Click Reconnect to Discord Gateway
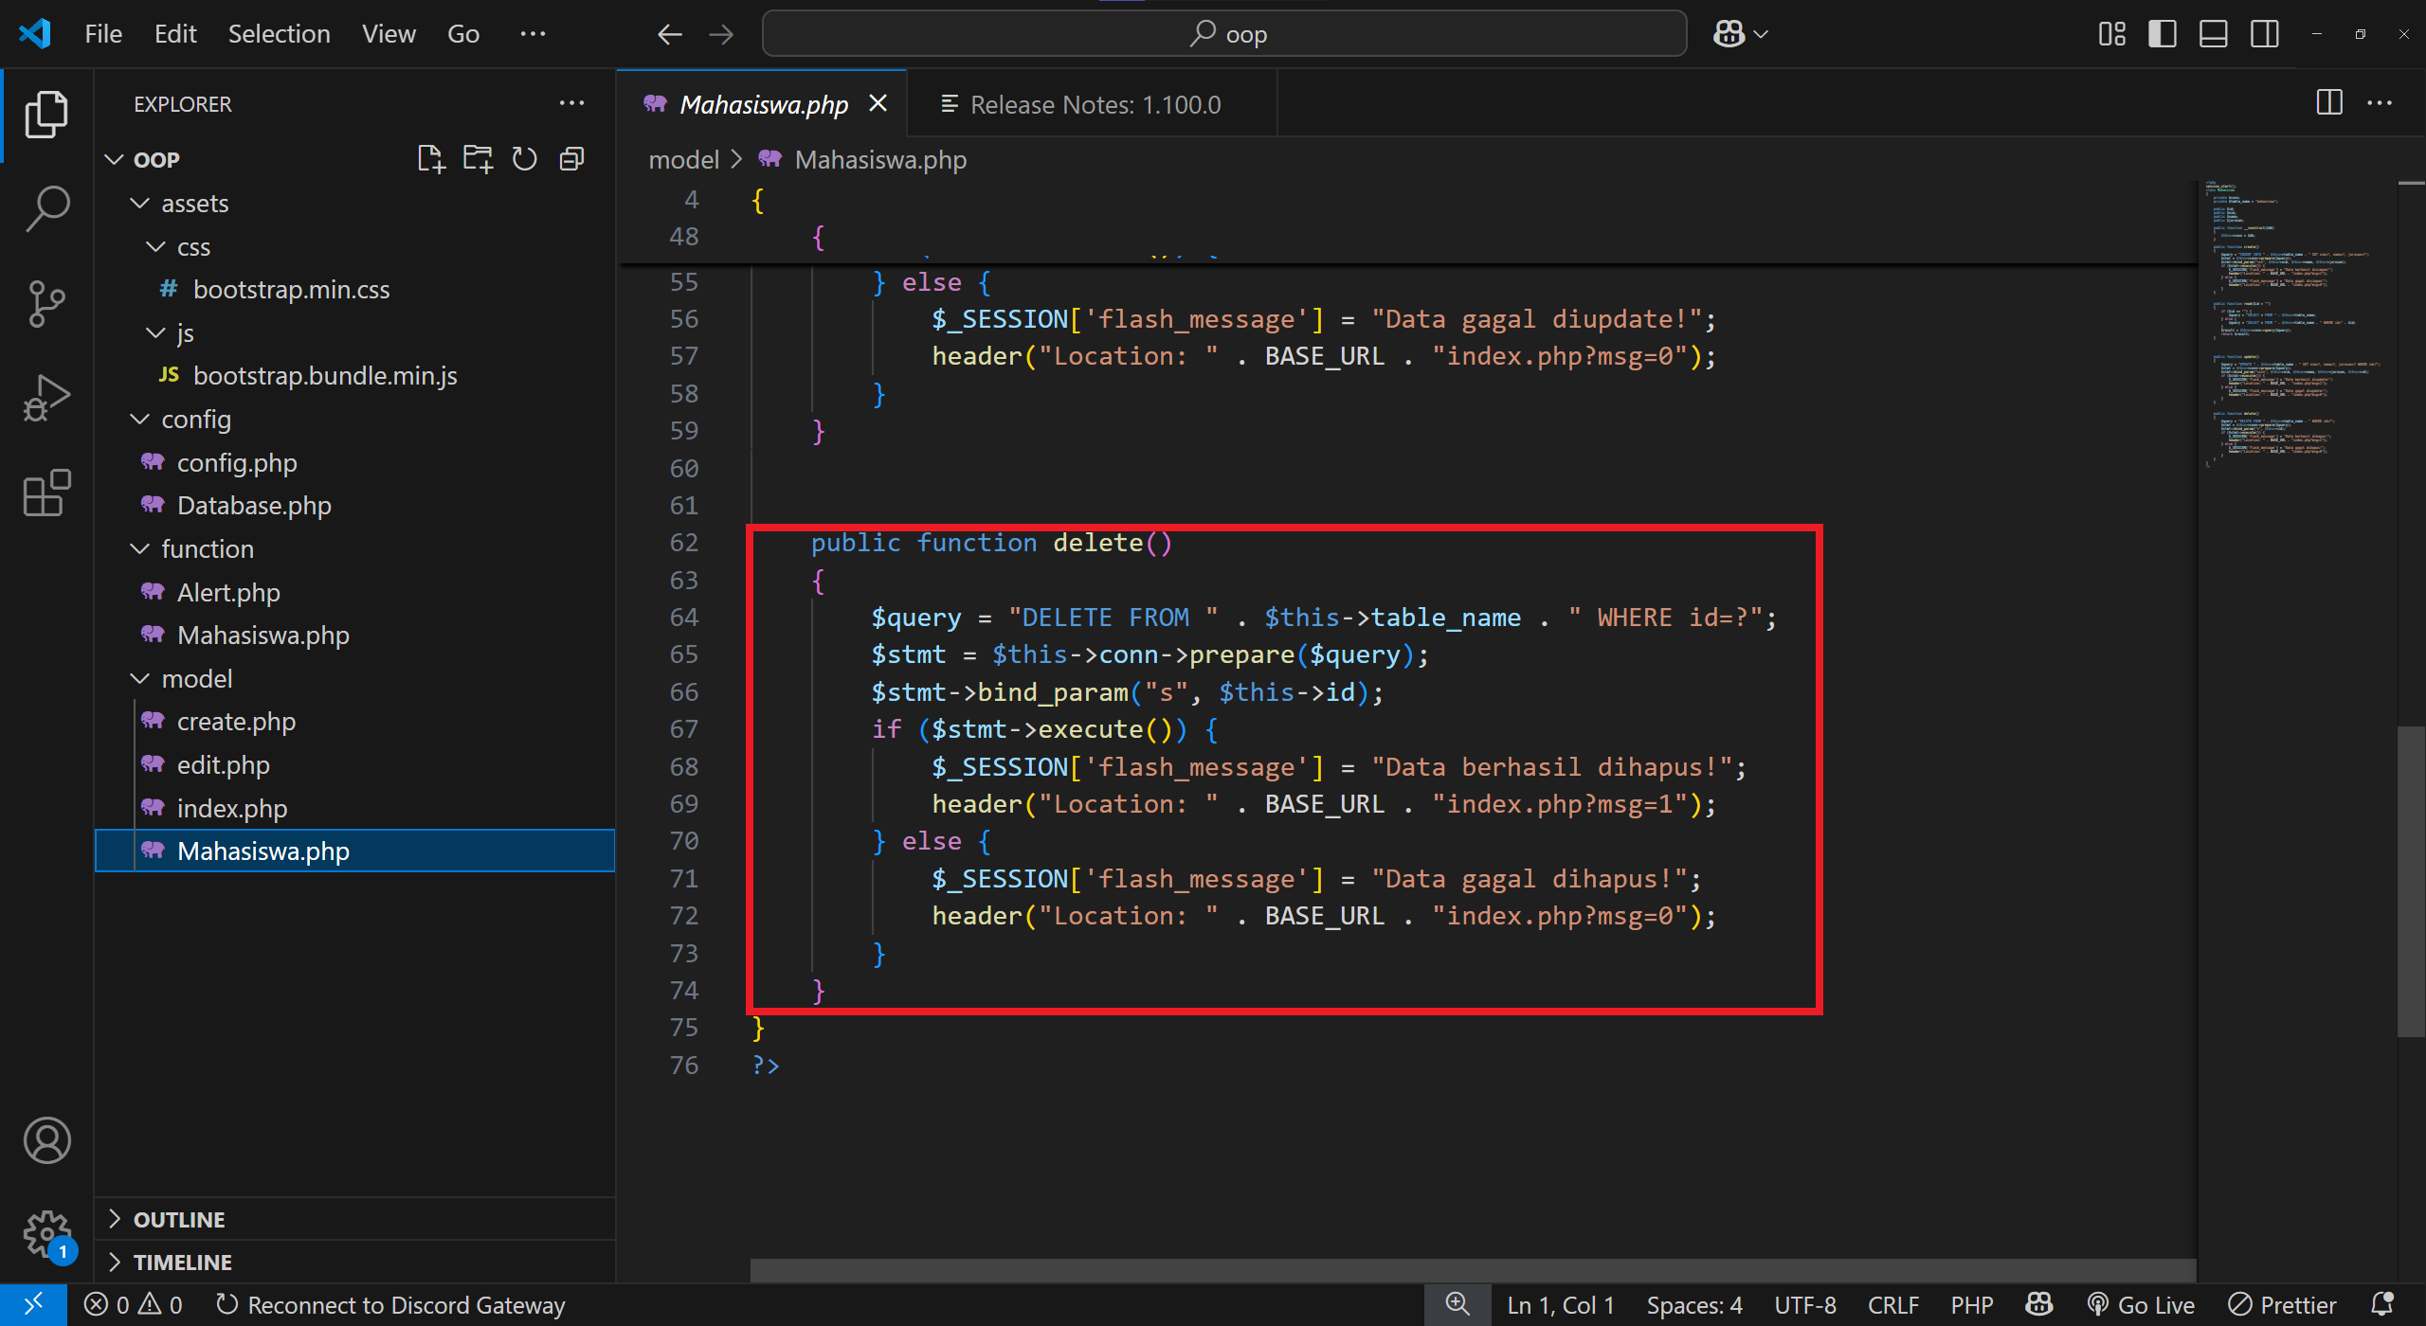The image size is (2426, 1326). (390, 1305)
